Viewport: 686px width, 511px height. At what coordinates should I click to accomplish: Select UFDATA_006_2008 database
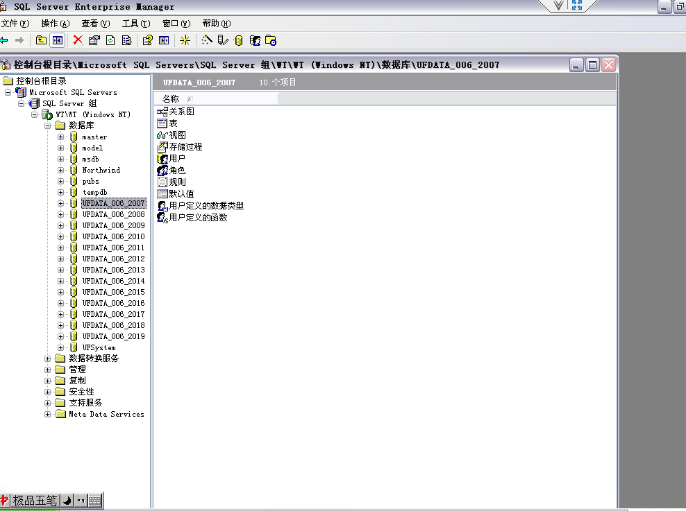(x=114, y=214)
